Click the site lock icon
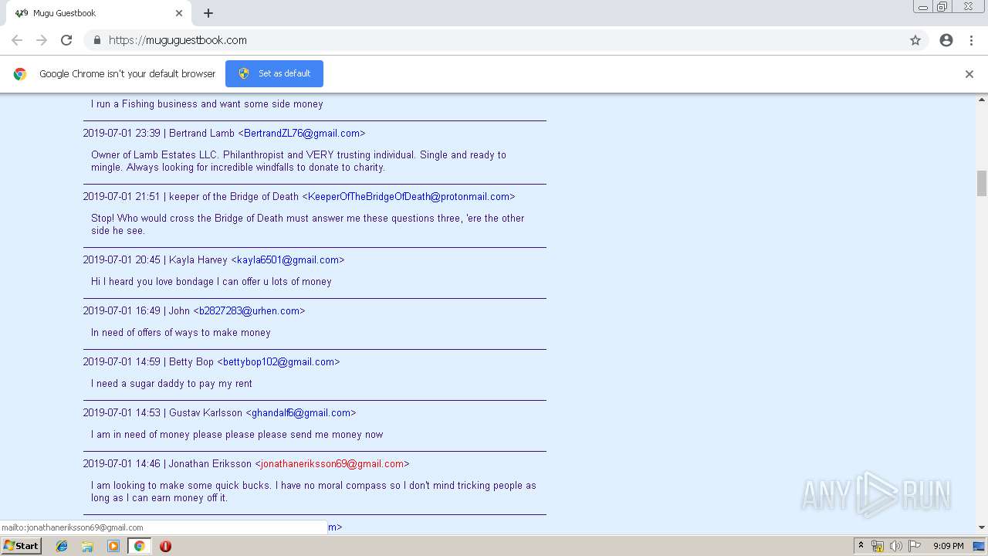The width and height of the screenshot is (988, 556). [96, 40]
